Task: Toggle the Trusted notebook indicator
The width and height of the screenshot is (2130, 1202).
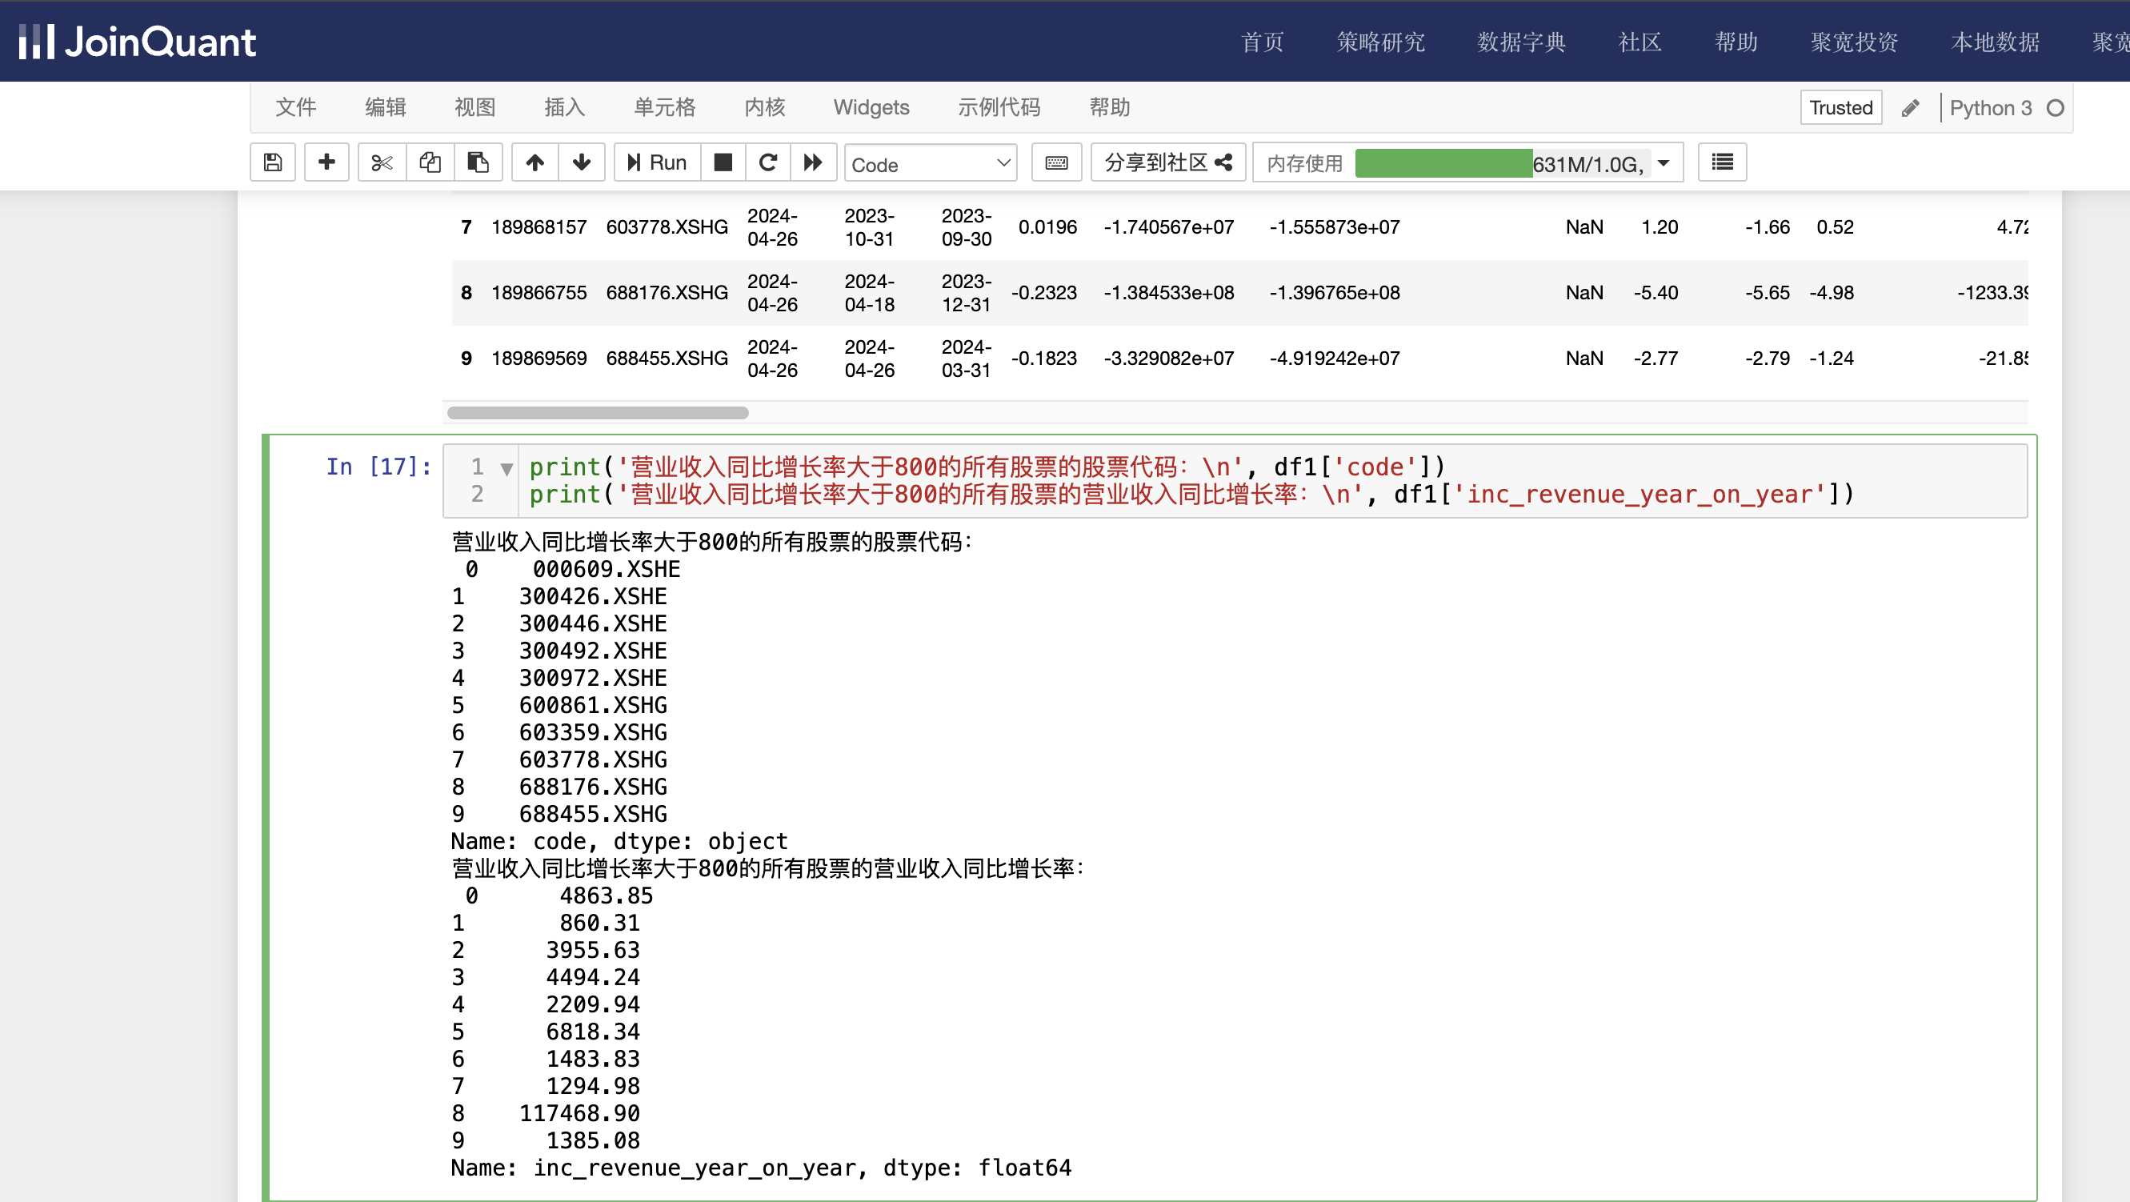Action: pos(1840,107)
